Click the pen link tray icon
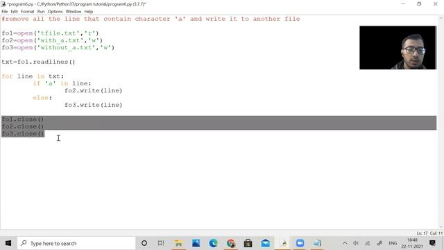Screen dimensions: 444x250 (379, 243)
